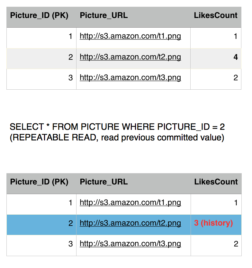Click the Picture_ID (PK) header in the bottom table

(x=39, y=182)
